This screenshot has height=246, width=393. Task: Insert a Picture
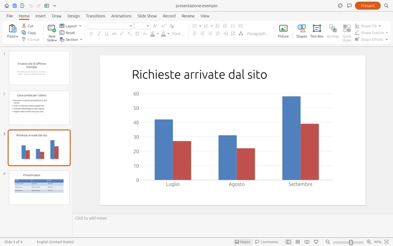point(283,32)
